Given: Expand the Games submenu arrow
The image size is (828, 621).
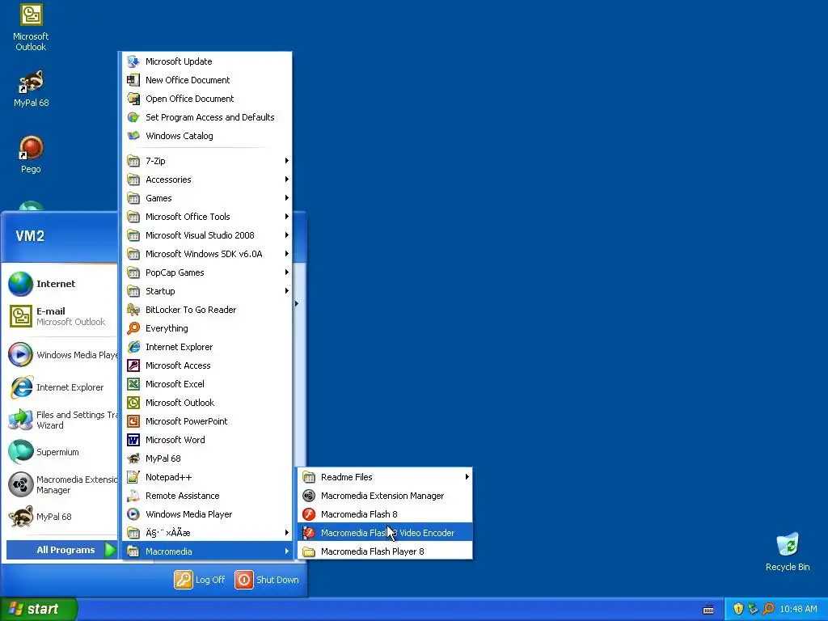Looking at the screenshot, I should pos(287,198).
